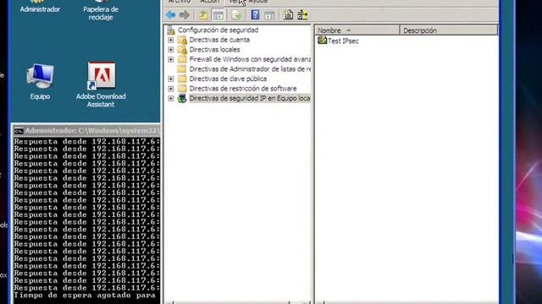
Task: Select Directivas de cuenta in tree
Action: coord(219,40)
